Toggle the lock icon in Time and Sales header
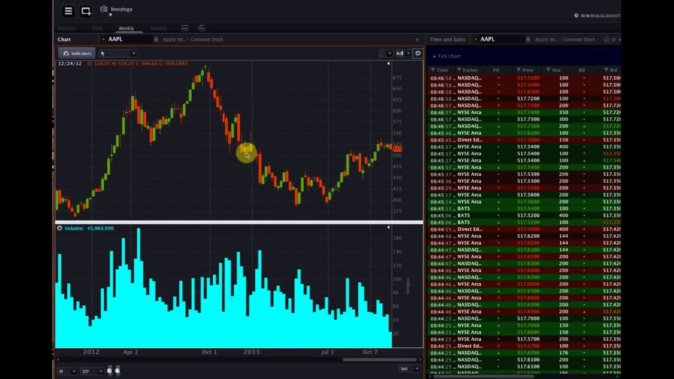 click(x=528, y=39)
